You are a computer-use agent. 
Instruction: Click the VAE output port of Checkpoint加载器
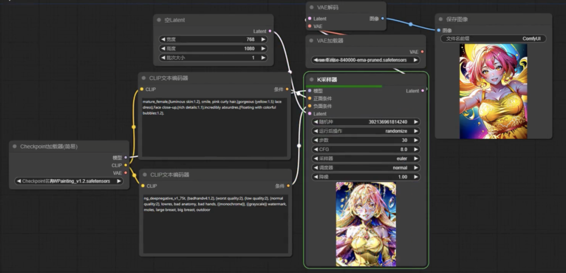(126, 173)
